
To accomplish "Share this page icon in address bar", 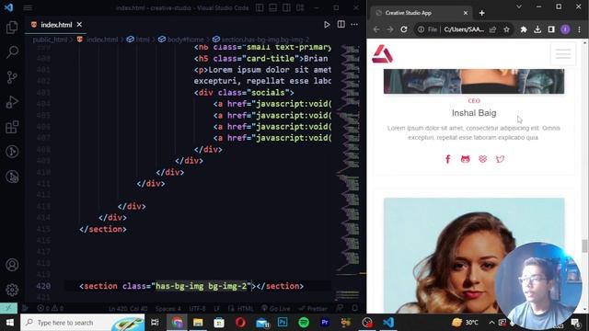I will [493, 29].
